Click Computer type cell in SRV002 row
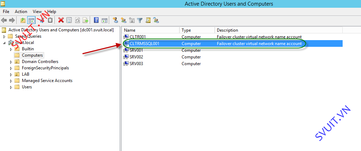Viewport: 361px width, 151px height. click(191, 57)
